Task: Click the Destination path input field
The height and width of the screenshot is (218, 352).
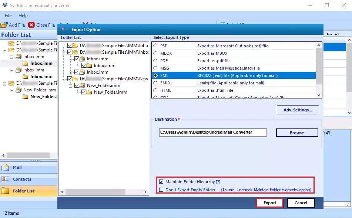Action: [x=213, y=133]
